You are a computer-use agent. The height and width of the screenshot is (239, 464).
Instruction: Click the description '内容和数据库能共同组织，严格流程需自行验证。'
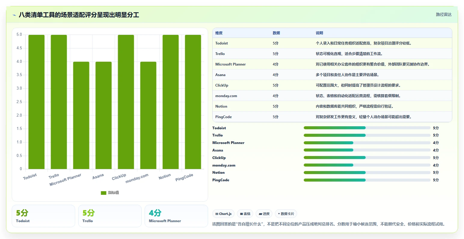coord(355,106)
